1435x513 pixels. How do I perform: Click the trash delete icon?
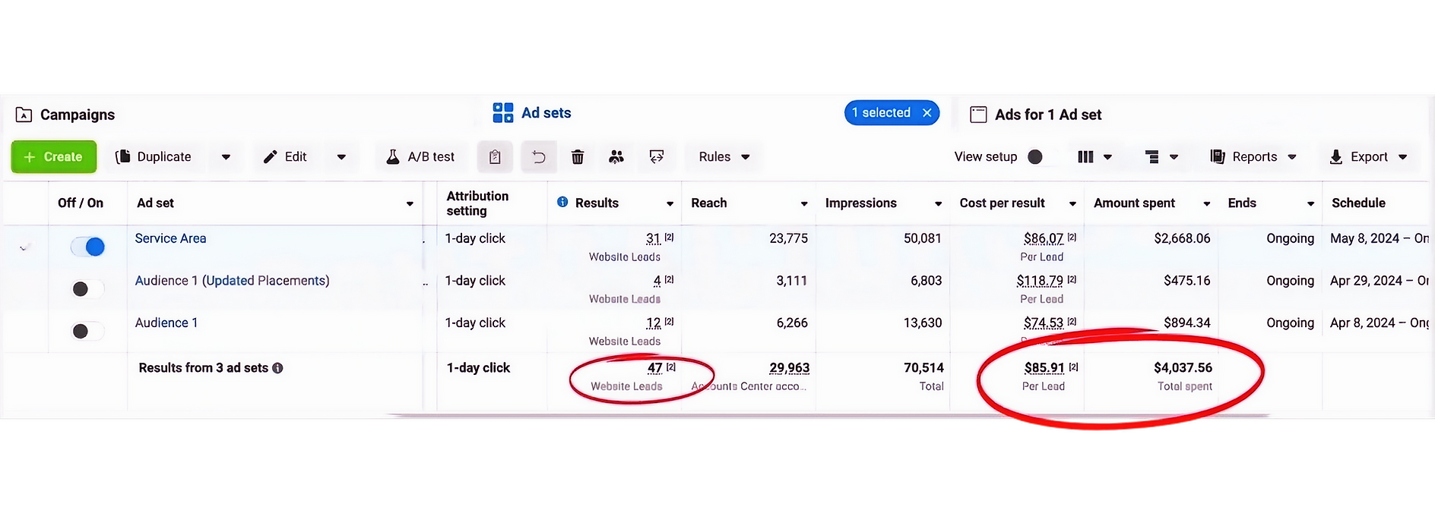point(578,157)
